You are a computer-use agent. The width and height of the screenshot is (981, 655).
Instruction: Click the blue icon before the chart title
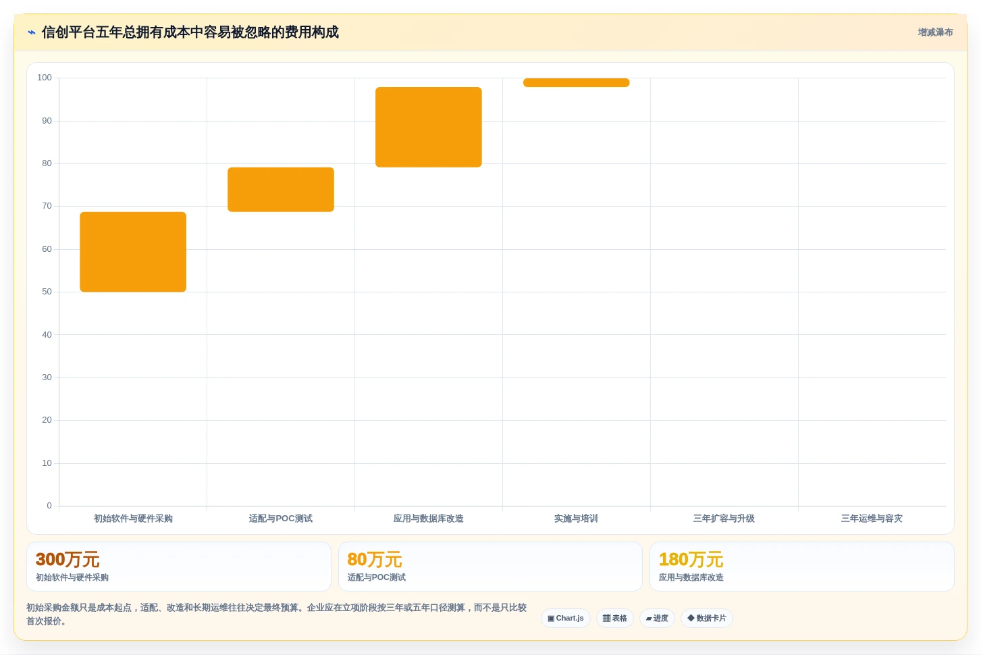click(x=32, y=32)
